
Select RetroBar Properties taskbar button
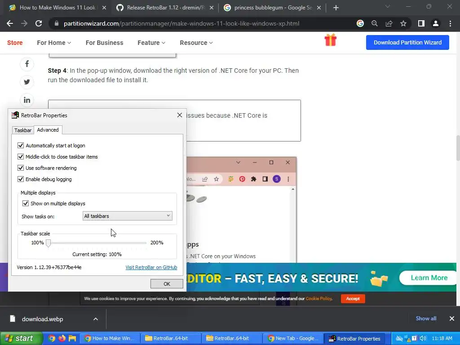click(354, 339)
